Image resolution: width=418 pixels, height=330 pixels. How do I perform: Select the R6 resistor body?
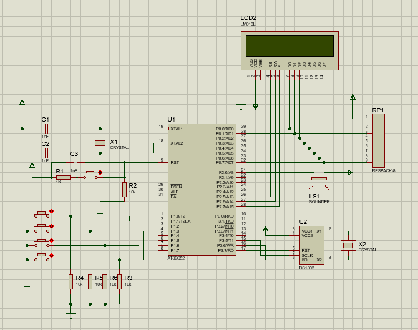[x=105, y=282]
